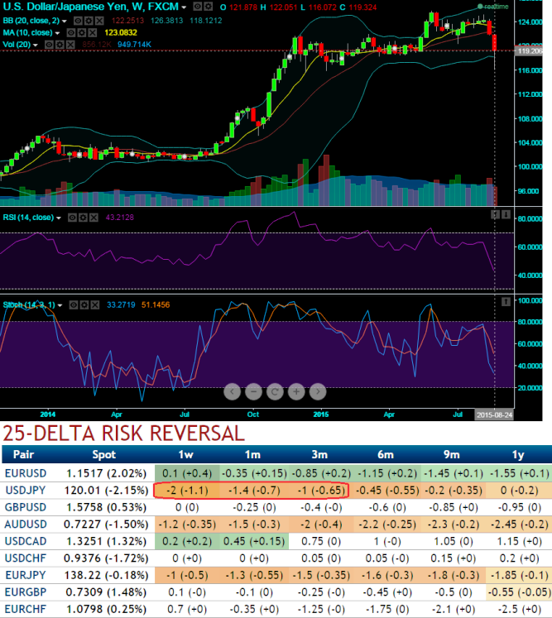
Task: Open settings gear for the MA (10, close) indicator
Action: coord(82,33)
